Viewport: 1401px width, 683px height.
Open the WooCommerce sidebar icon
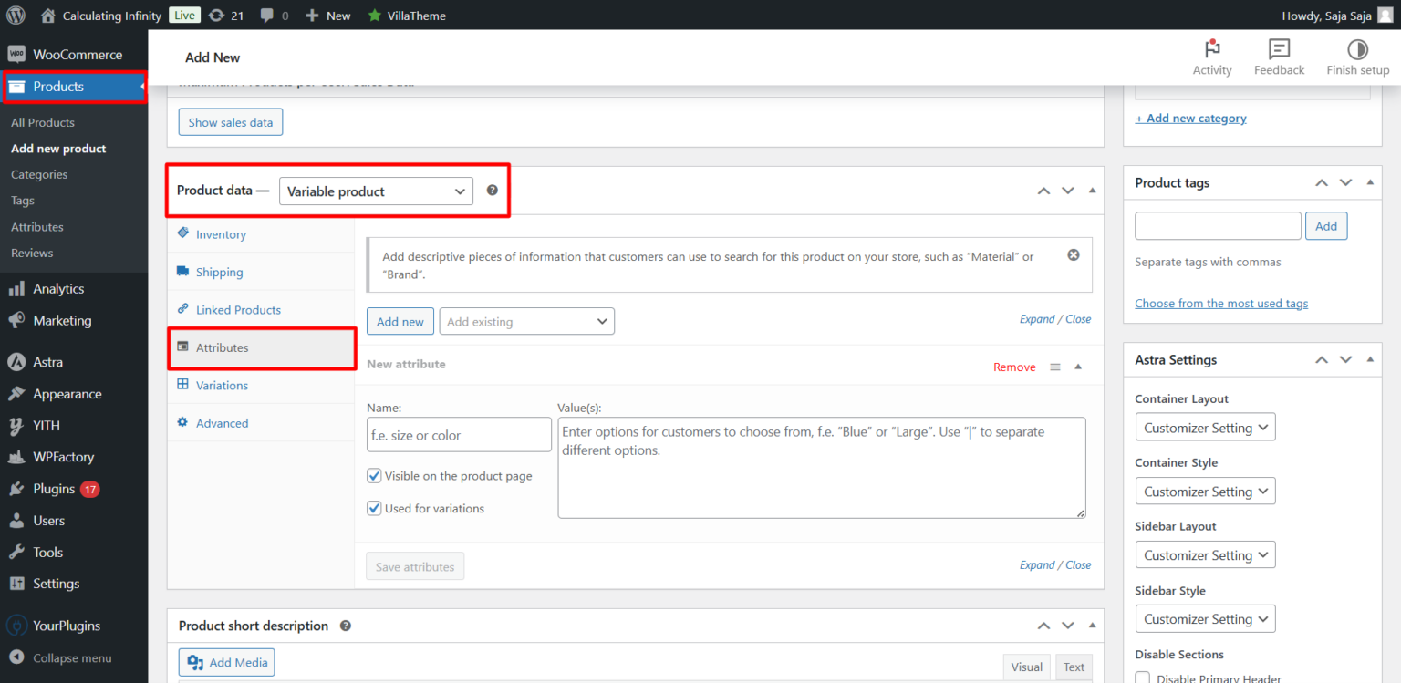16,54
